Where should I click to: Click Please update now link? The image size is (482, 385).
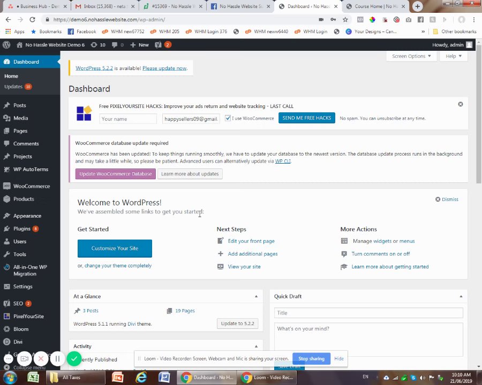tap(164, 68)
